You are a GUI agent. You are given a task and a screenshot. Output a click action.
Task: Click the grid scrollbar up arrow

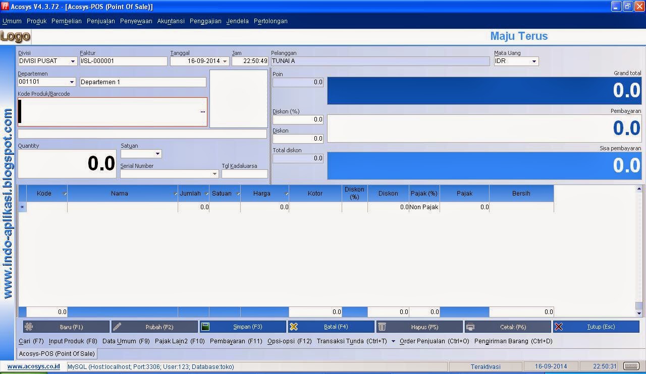pos(639,189)
